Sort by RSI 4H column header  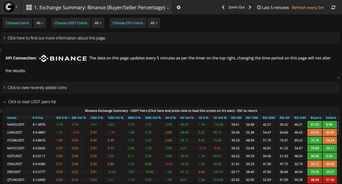click(x=284, y=118)
